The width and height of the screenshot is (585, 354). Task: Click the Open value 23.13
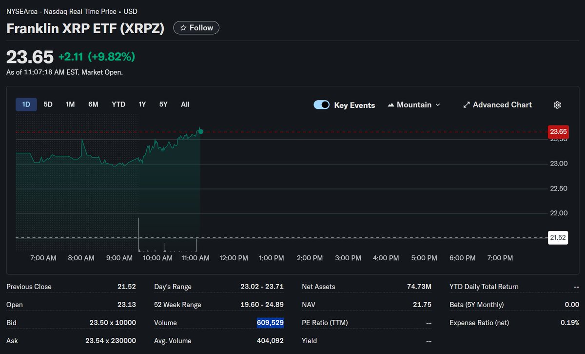coord(127,305)
